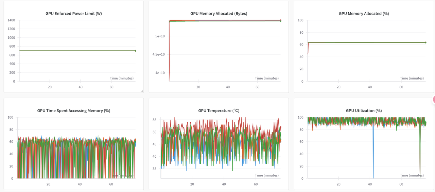Click the red endpoint dot on GPU Temperature chart

280,127
